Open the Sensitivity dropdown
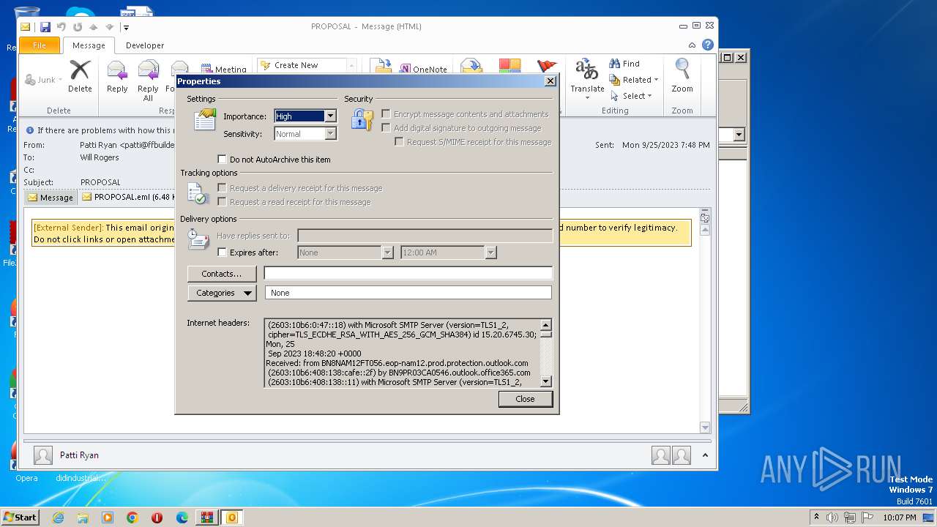 pos(330,133)
